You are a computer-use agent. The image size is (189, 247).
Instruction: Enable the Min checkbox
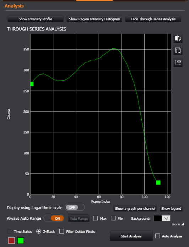113,218
